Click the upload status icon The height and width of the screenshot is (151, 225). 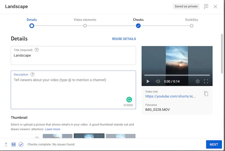pos(6,144)
